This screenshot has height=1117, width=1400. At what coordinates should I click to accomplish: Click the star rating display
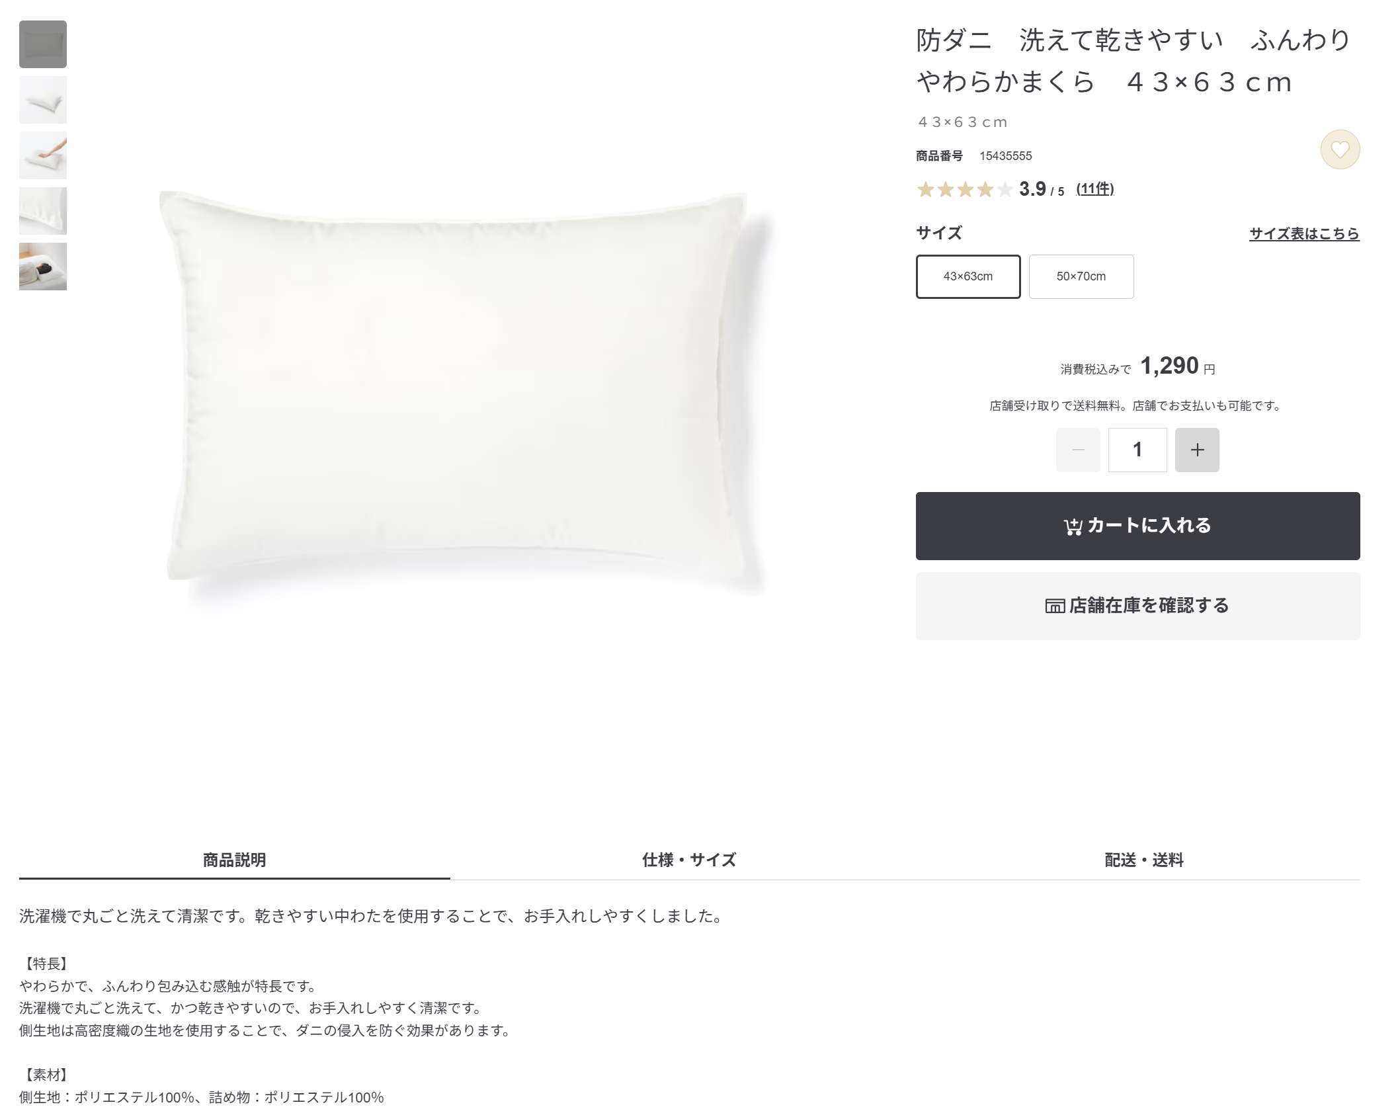click(x=964, y=190)
